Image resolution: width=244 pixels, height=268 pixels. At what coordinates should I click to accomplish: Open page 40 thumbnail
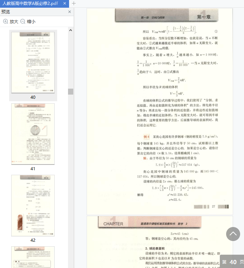[x=33, y=63]
